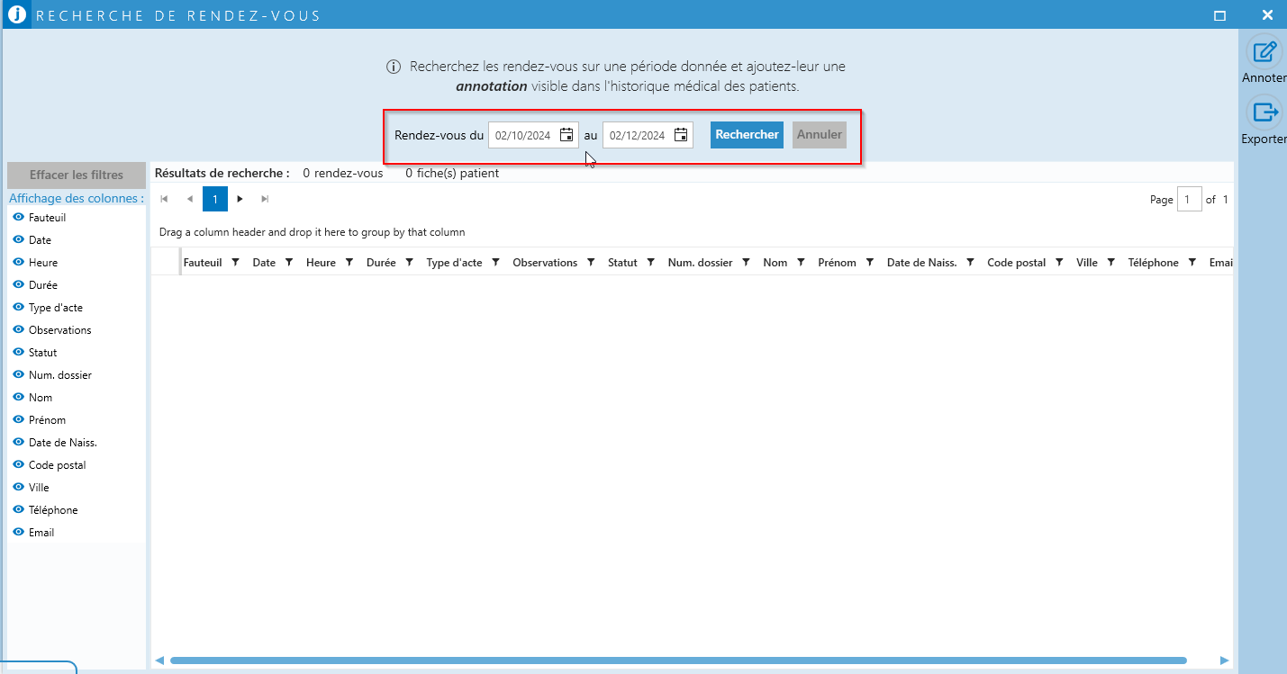1287x674 pixels.
Task: Open the Téléphone column filter
Action: coord(1192,263)
